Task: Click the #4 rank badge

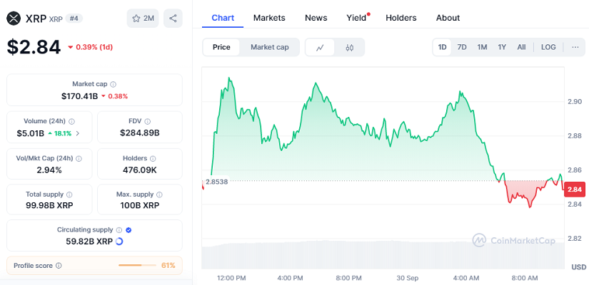Action: click(74, 19)
